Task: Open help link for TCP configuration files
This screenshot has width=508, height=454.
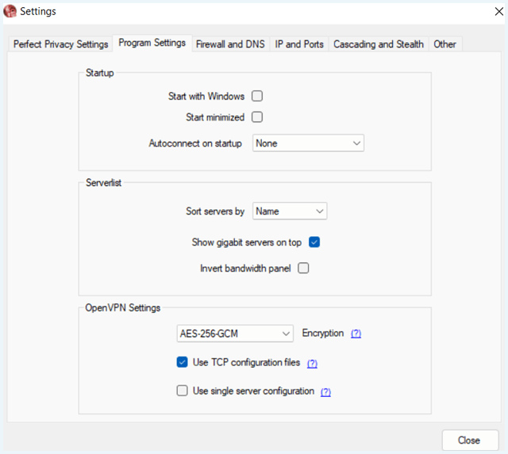Action: pos(312,363)
